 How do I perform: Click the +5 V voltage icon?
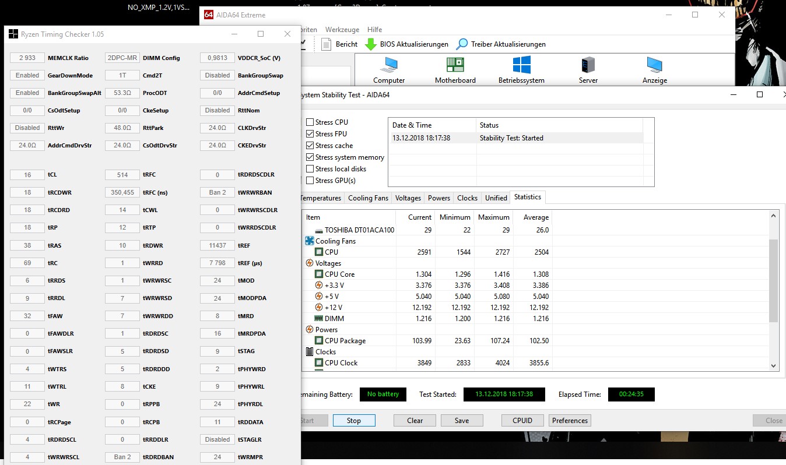[319, 296]
